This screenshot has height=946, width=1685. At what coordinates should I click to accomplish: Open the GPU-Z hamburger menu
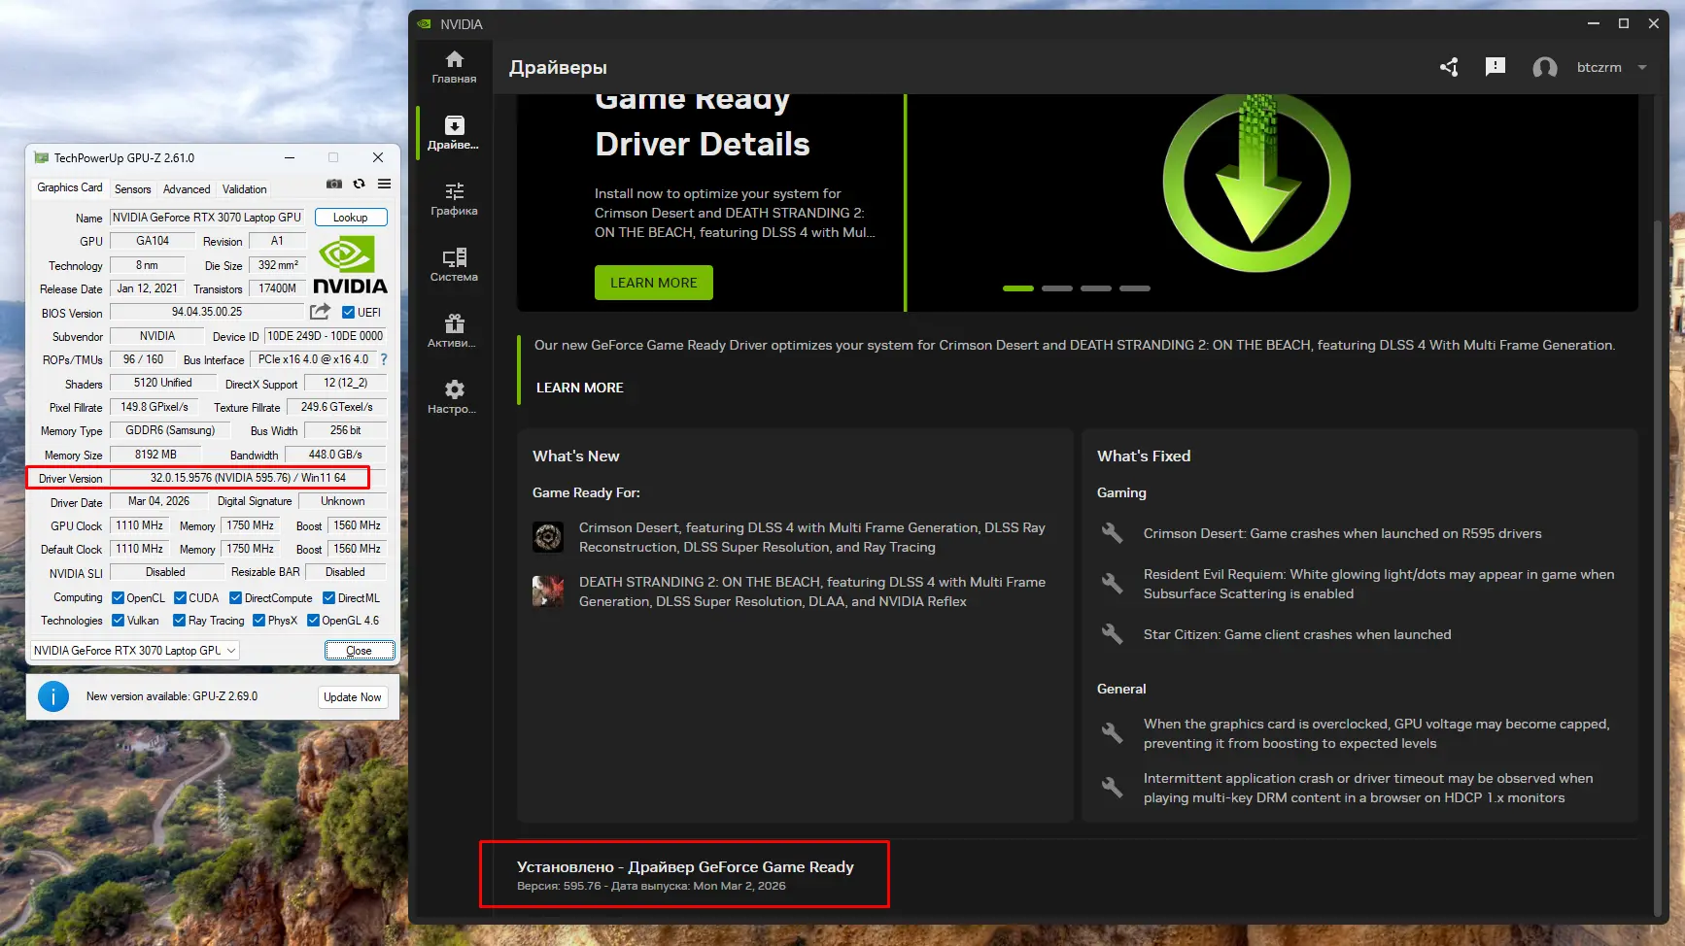[x=385, y=184]
